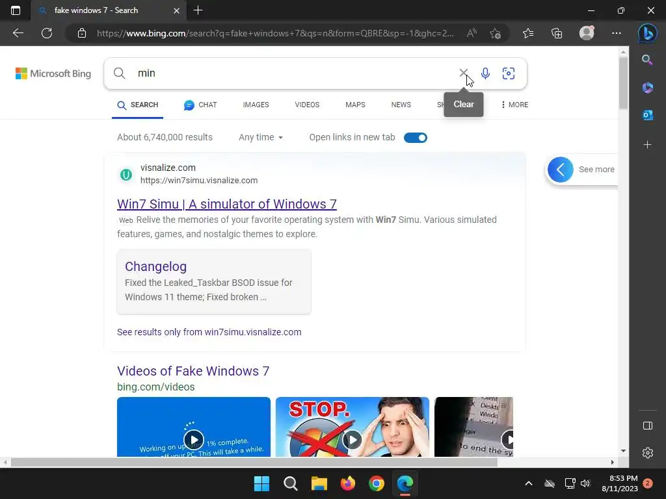Clear the search box text
This screenshot has height=499, width=666.
pos(463,73)
